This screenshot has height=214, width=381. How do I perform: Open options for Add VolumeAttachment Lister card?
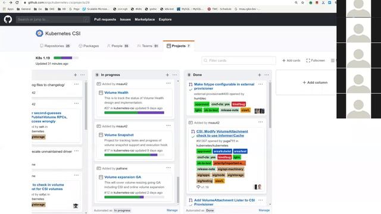pyautogui.click(x=261, y=200)
